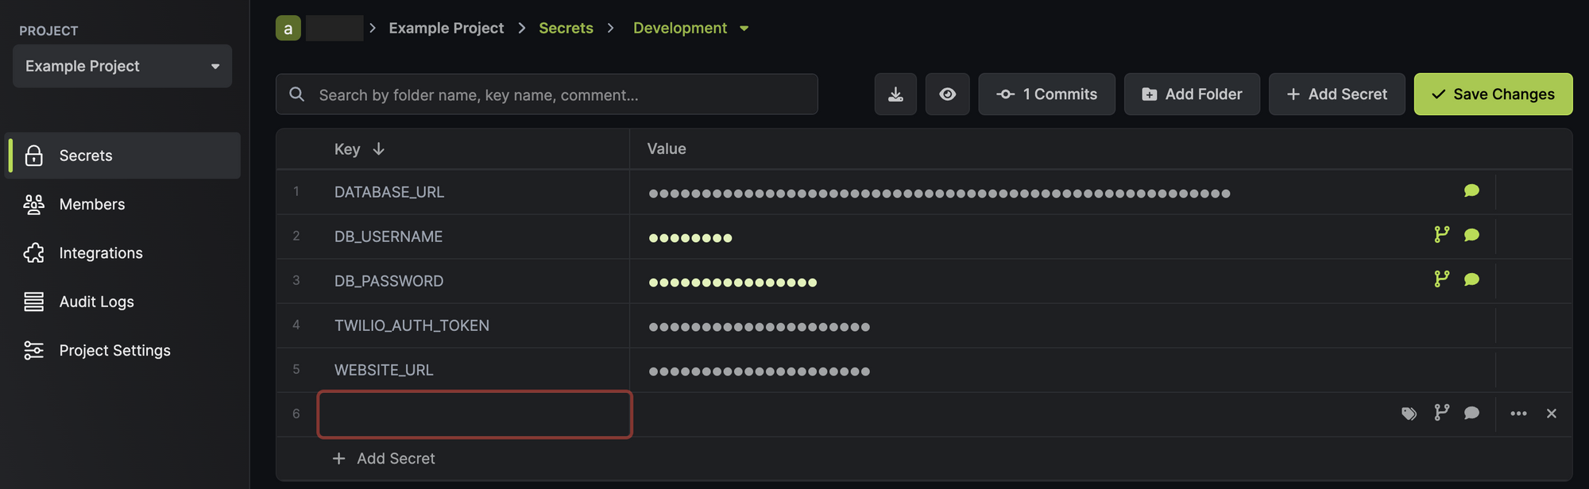1589x489 pixels.
Task: Click the search secrets input field
Action: 547,94
